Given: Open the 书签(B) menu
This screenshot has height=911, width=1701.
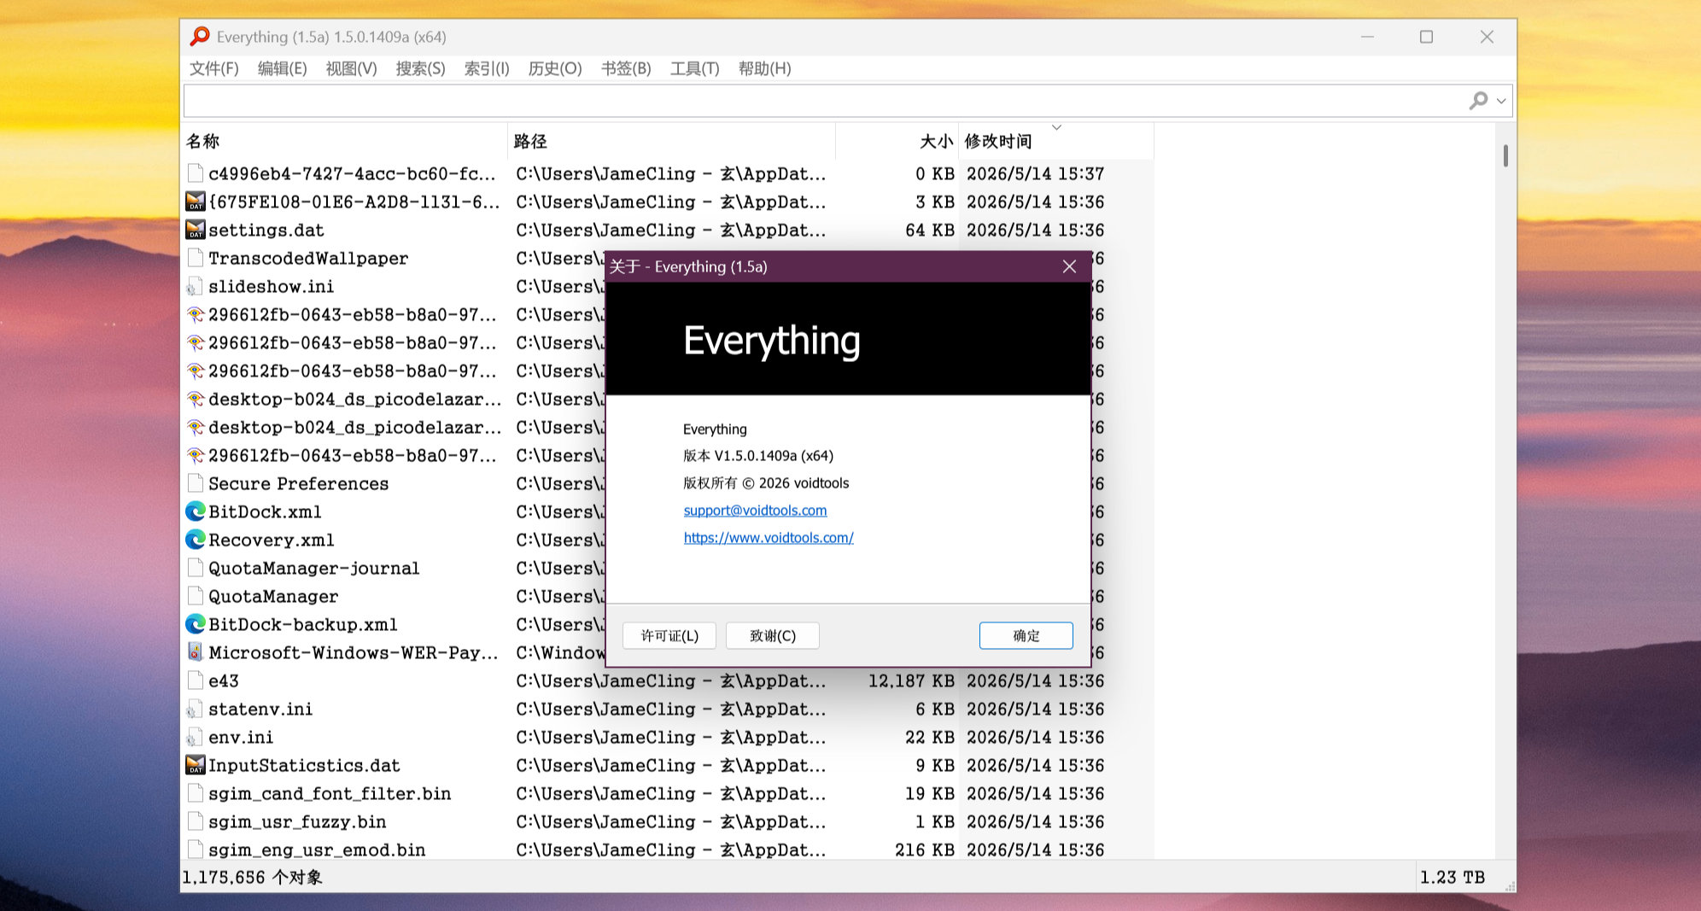Looking at the screenshot, I should point(626,68).
